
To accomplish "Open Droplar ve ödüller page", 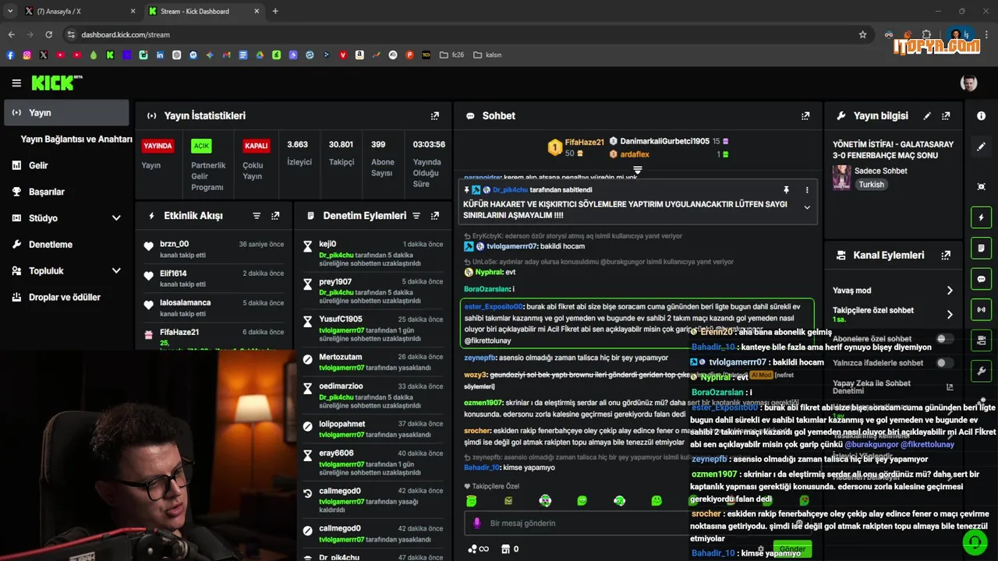I will coord(66,297).
